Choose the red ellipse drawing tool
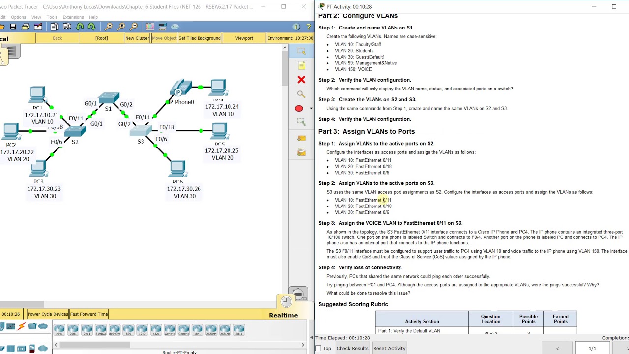This screenshot has width=629, height=354. coord(299,108)
